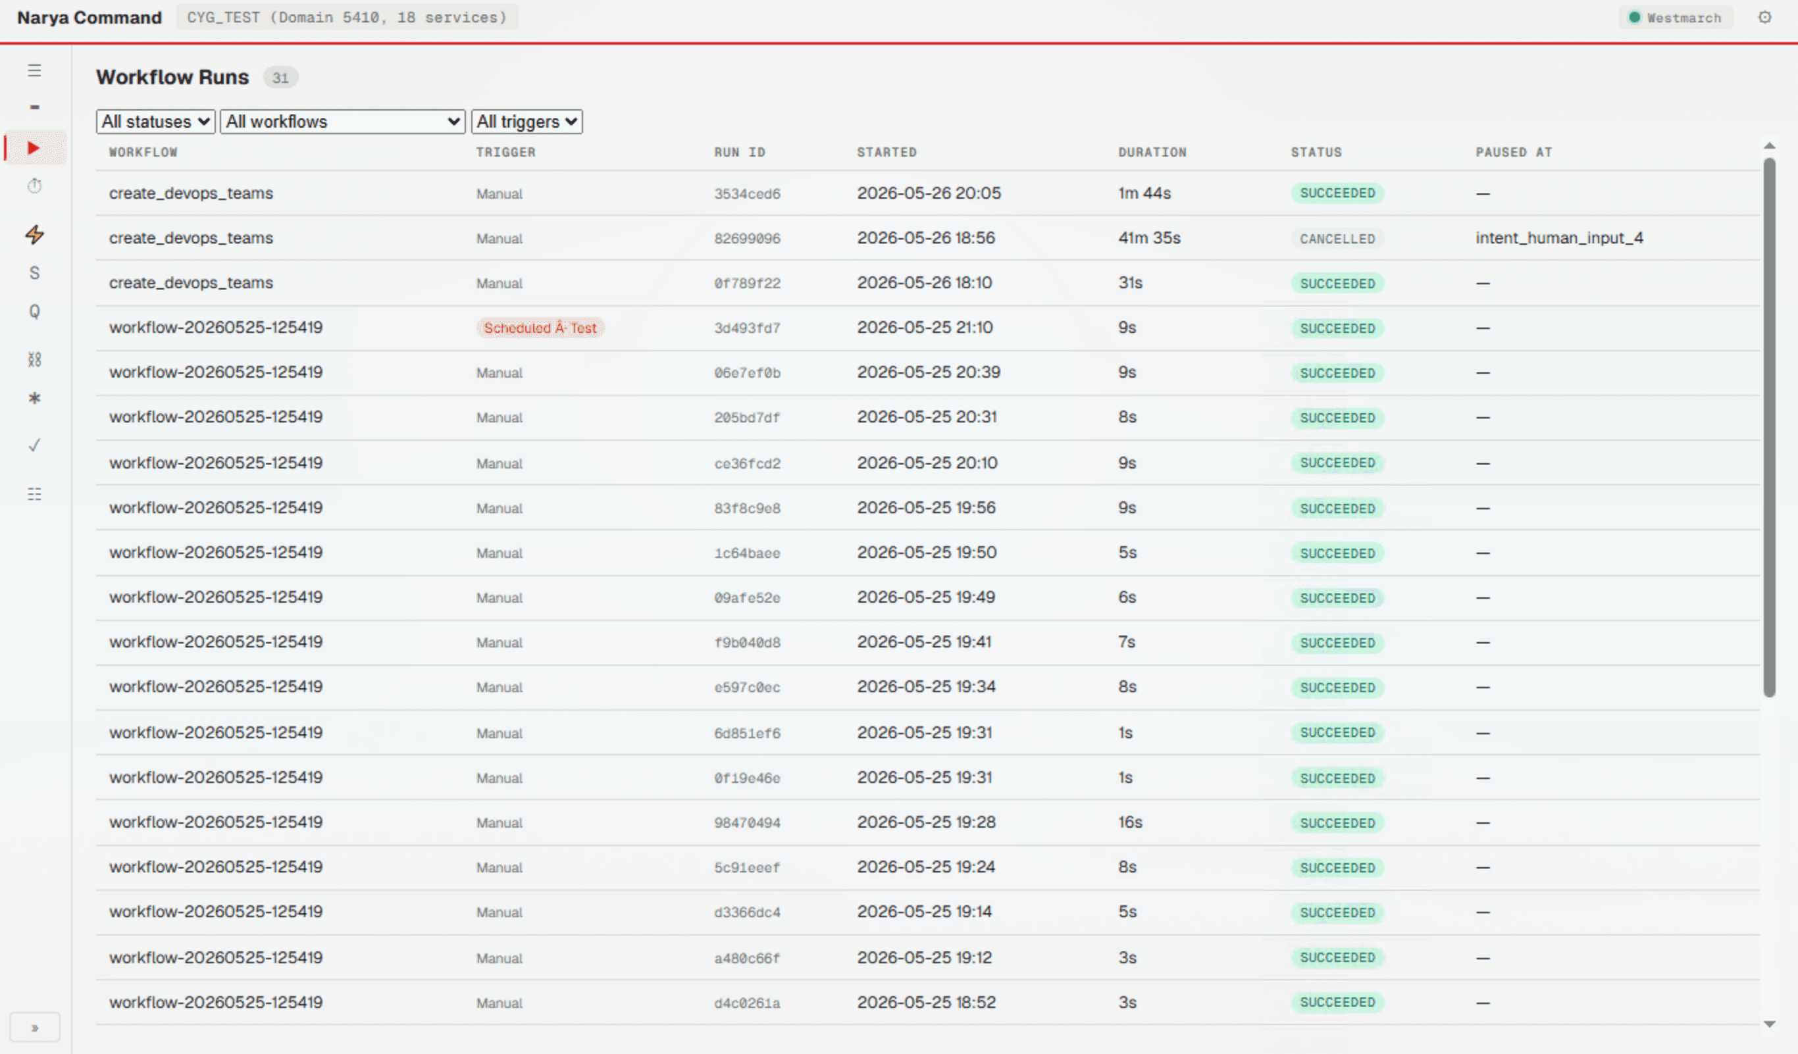Click the Scheduled Test trigger badge
The height and width of the screenshot is (1054, 1798).
coord(540,328)
